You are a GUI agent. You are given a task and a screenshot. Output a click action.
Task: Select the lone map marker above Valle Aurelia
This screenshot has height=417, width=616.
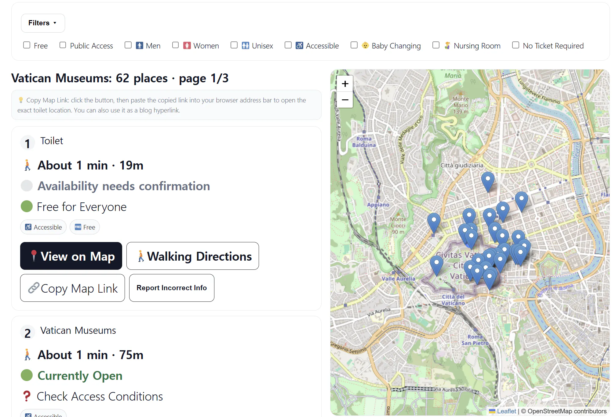436,266
